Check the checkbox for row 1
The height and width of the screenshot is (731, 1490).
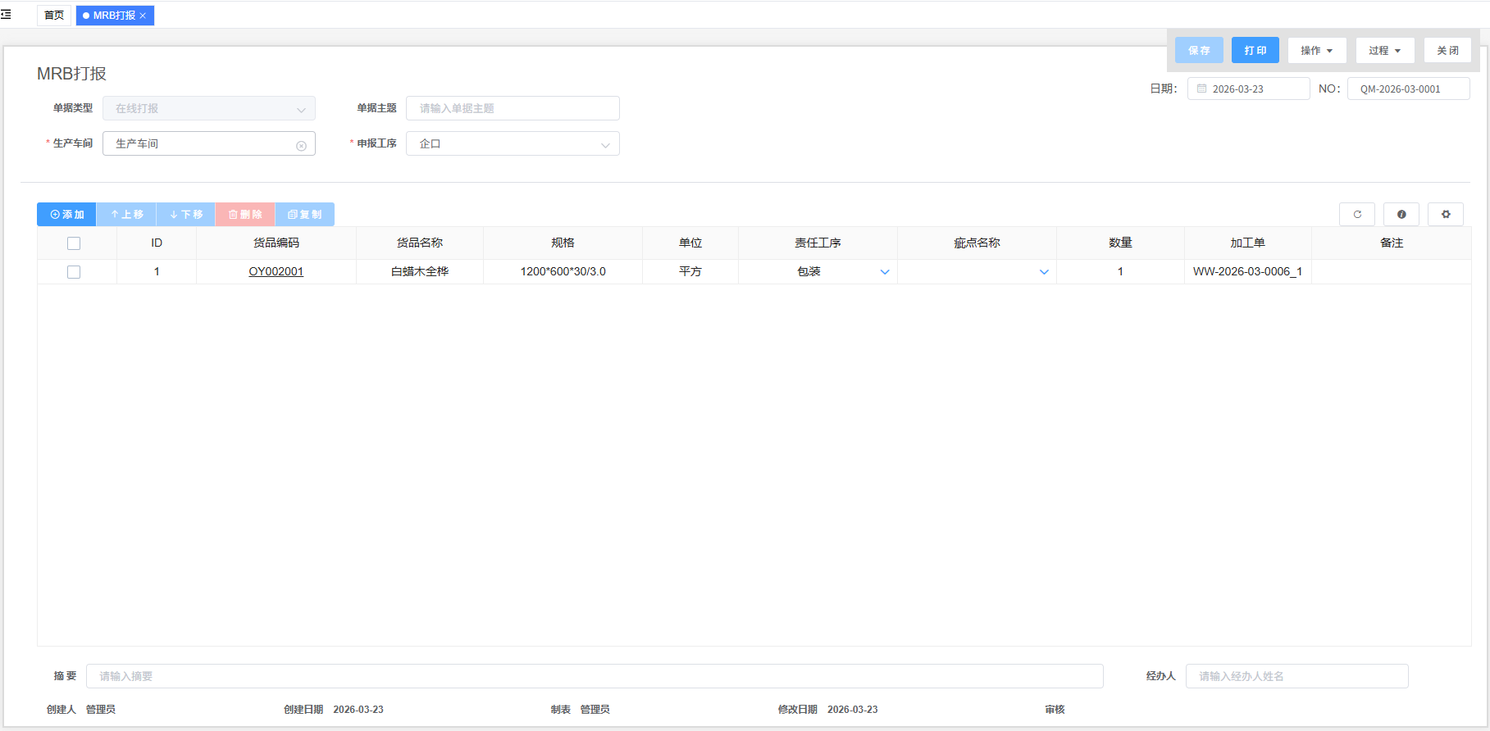[x=74, y=272]
